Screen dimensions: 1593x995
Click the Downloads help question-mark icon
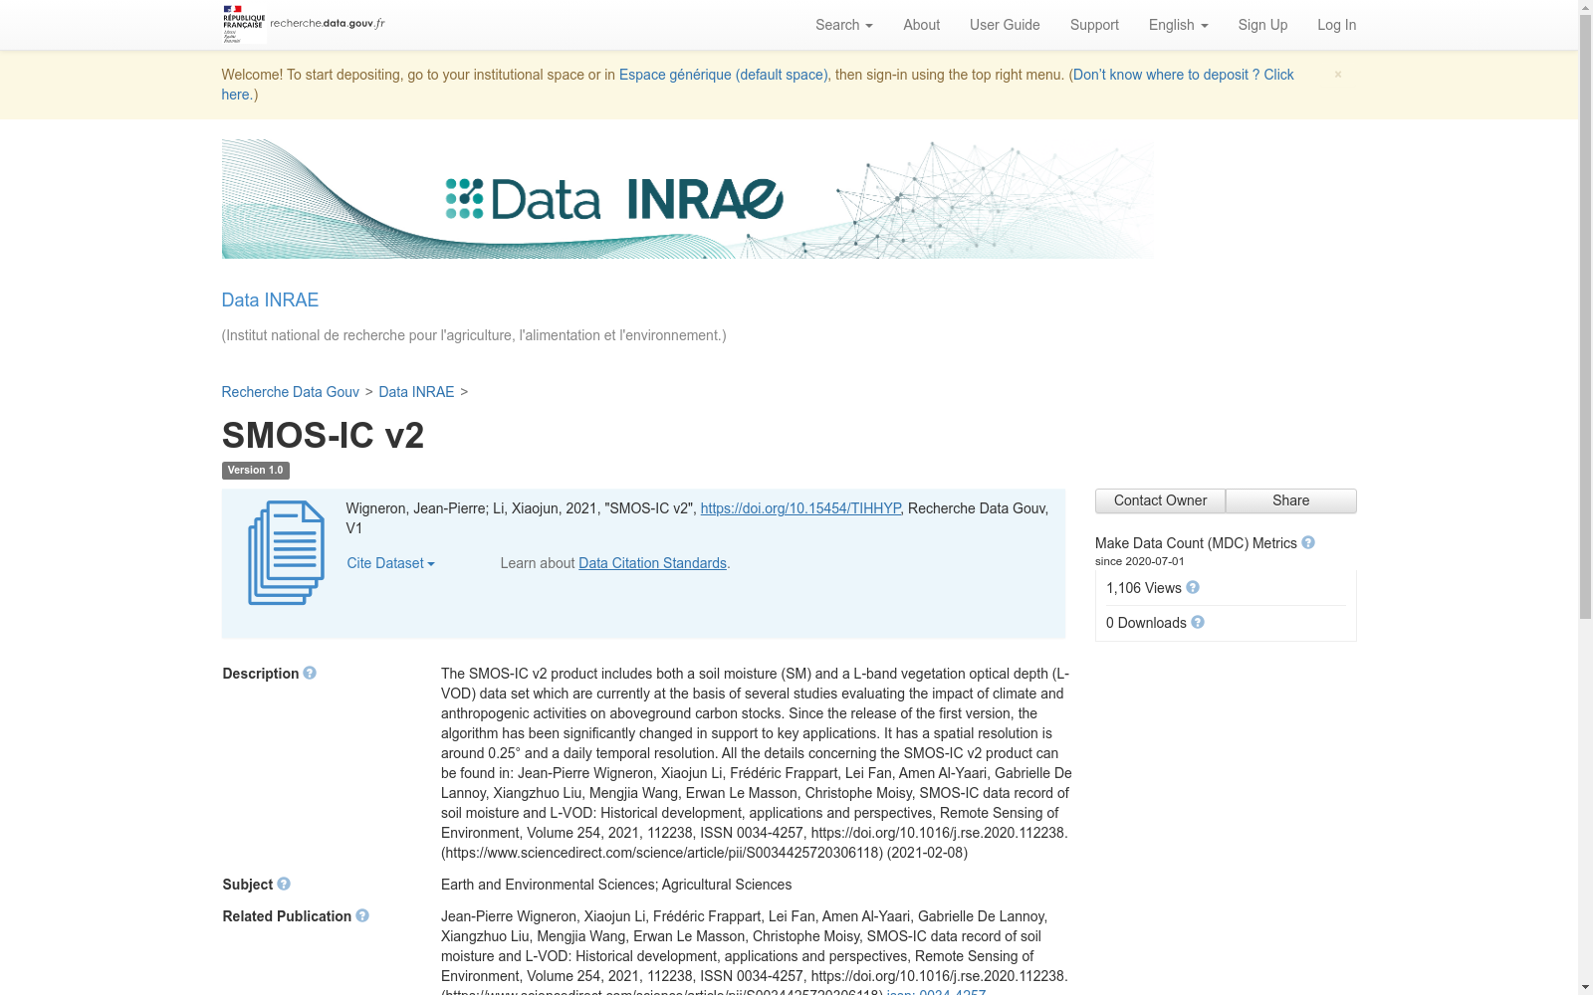(x=1197, y=623)
